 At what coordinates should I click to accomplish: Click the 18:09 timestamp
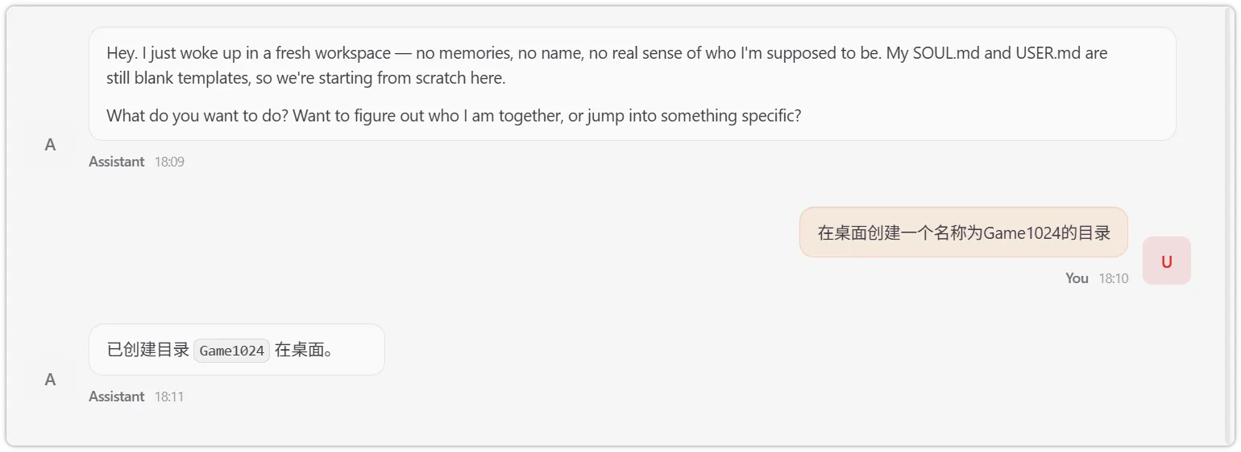pyautogui.click(x=169, y=162)
